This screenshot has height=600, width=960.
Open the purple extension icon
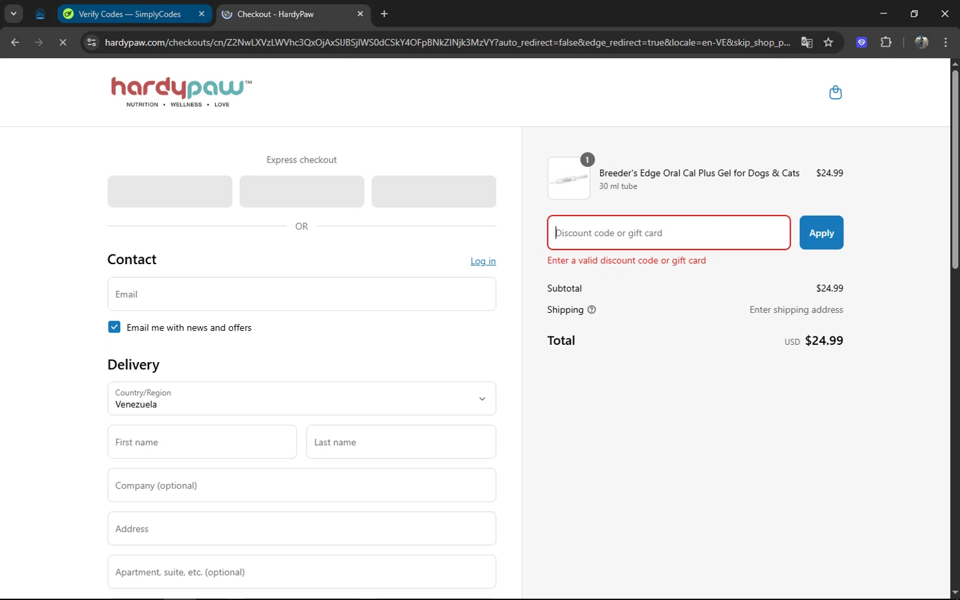click(861, 42)
